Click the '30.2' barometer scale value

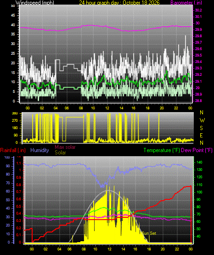point(198,10)
